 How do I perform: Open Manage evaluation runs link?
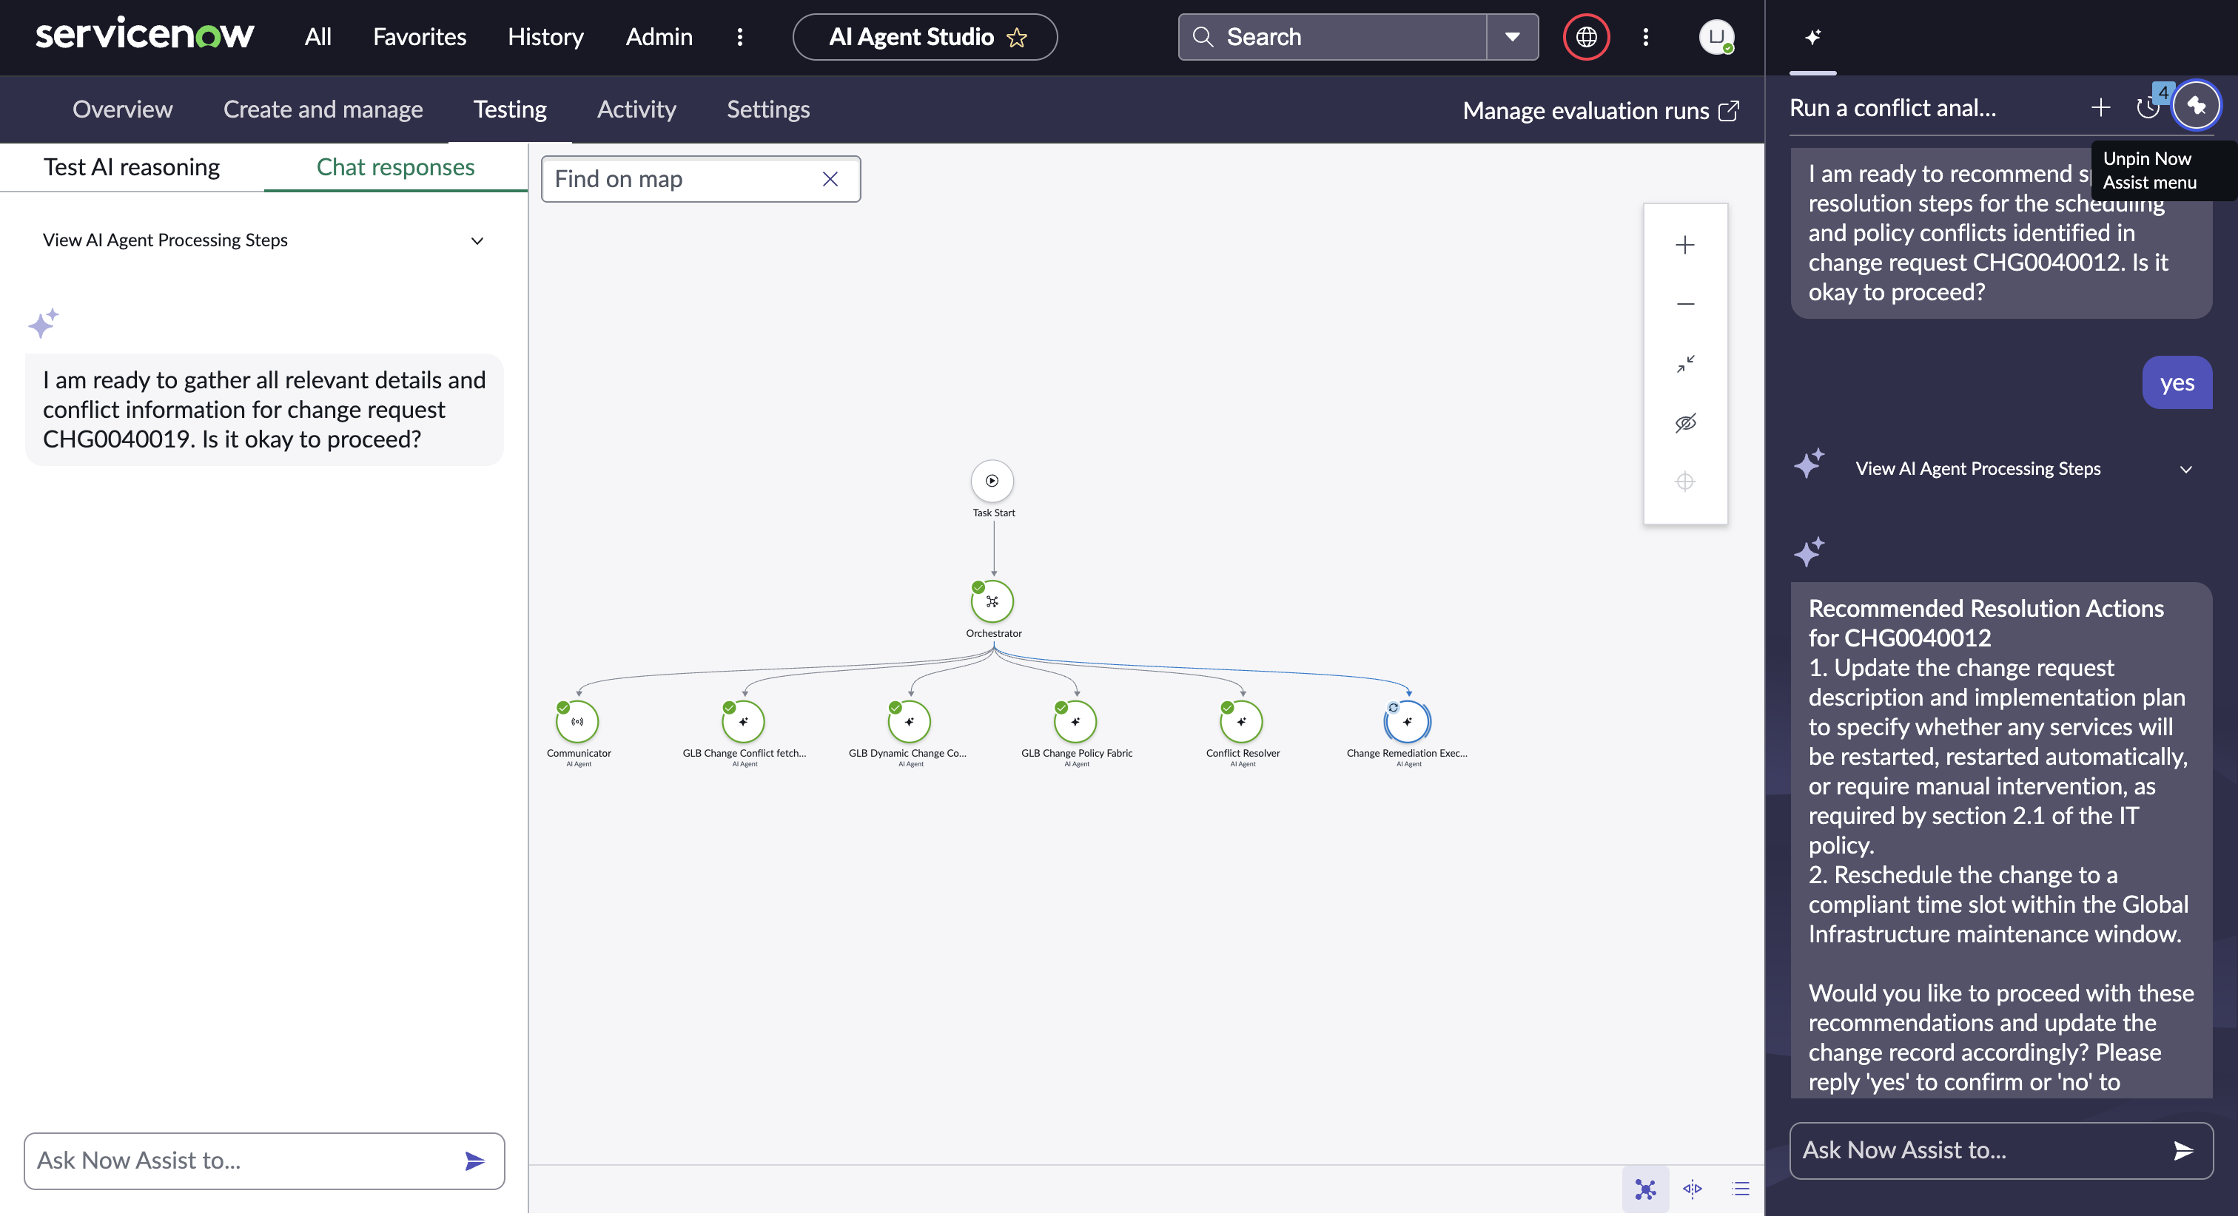tap(1600, 110)
